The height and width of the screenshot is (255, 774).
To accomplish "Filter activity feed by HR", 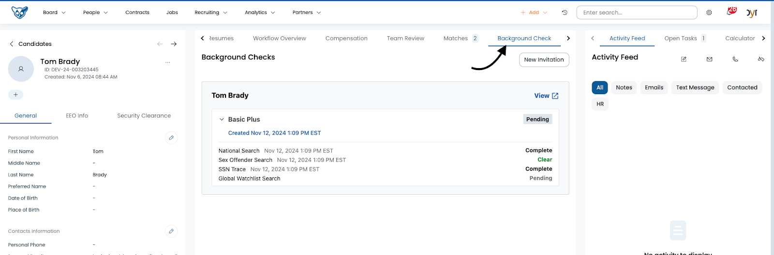I will pos(600,104).
